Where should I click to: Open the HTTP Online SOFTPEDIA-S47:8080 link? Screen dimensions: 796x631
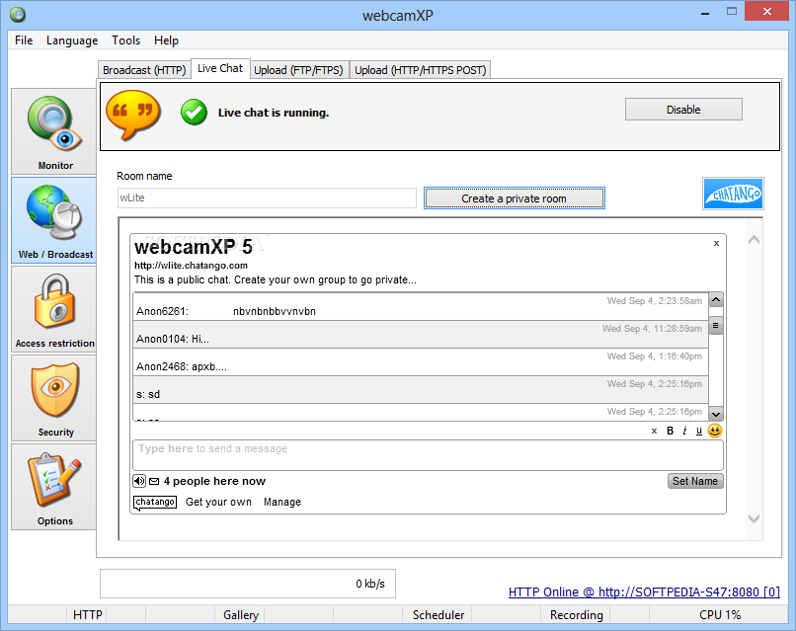tap(644, 592)
